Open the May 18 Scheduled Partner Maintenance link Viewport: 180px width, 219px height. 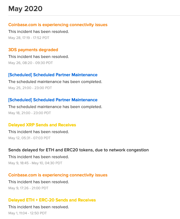53,100
